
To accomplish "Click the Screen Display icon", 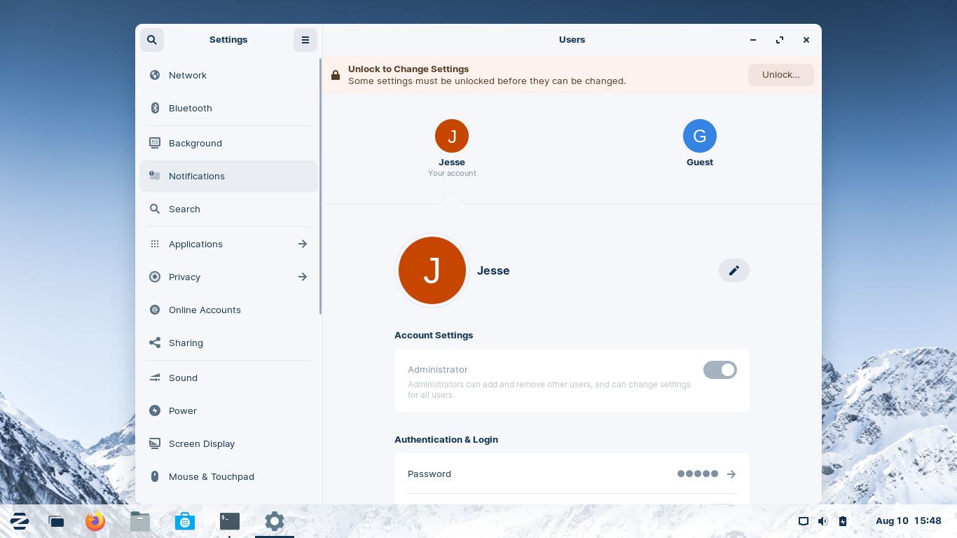I will pos(155,443).
